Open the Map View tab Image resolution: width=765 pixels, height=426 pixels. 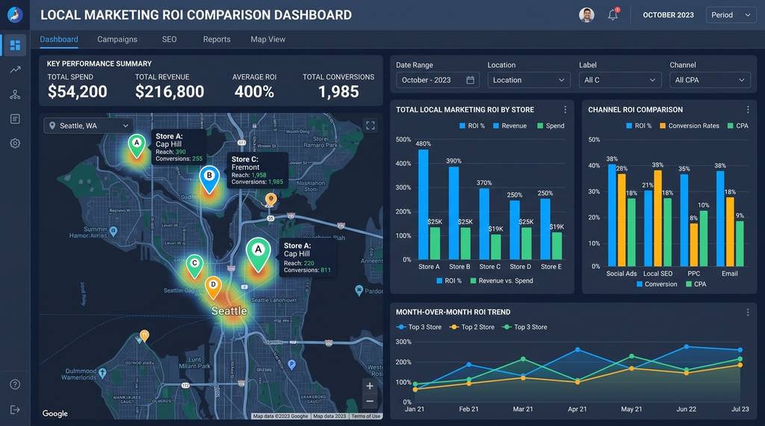[x=268, y=40]
